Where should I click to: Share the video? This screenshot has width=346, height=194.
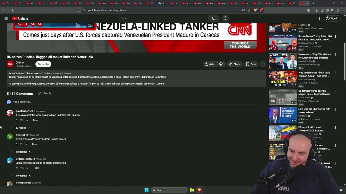[234, 64]
